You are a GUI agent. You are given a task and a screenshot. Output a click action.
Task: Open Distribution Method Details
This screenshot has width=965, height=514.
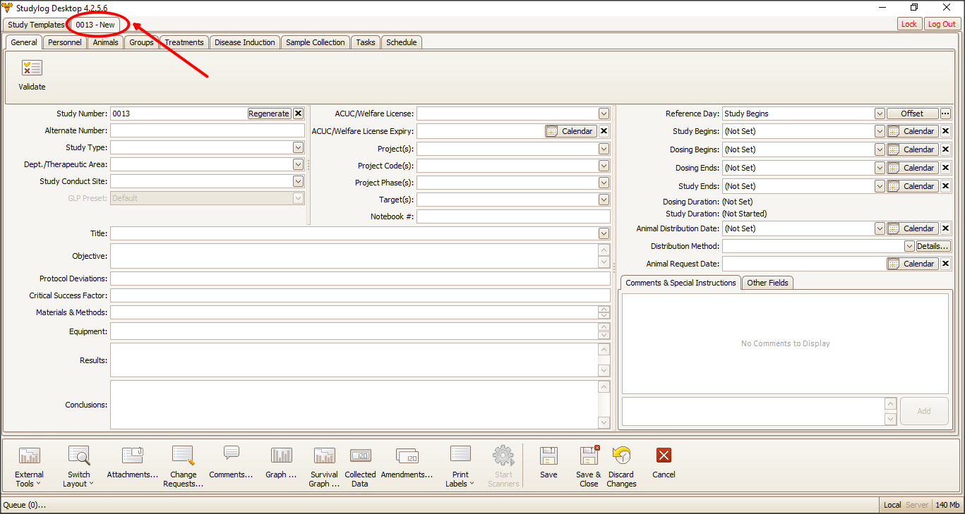[x=933, y=246]
